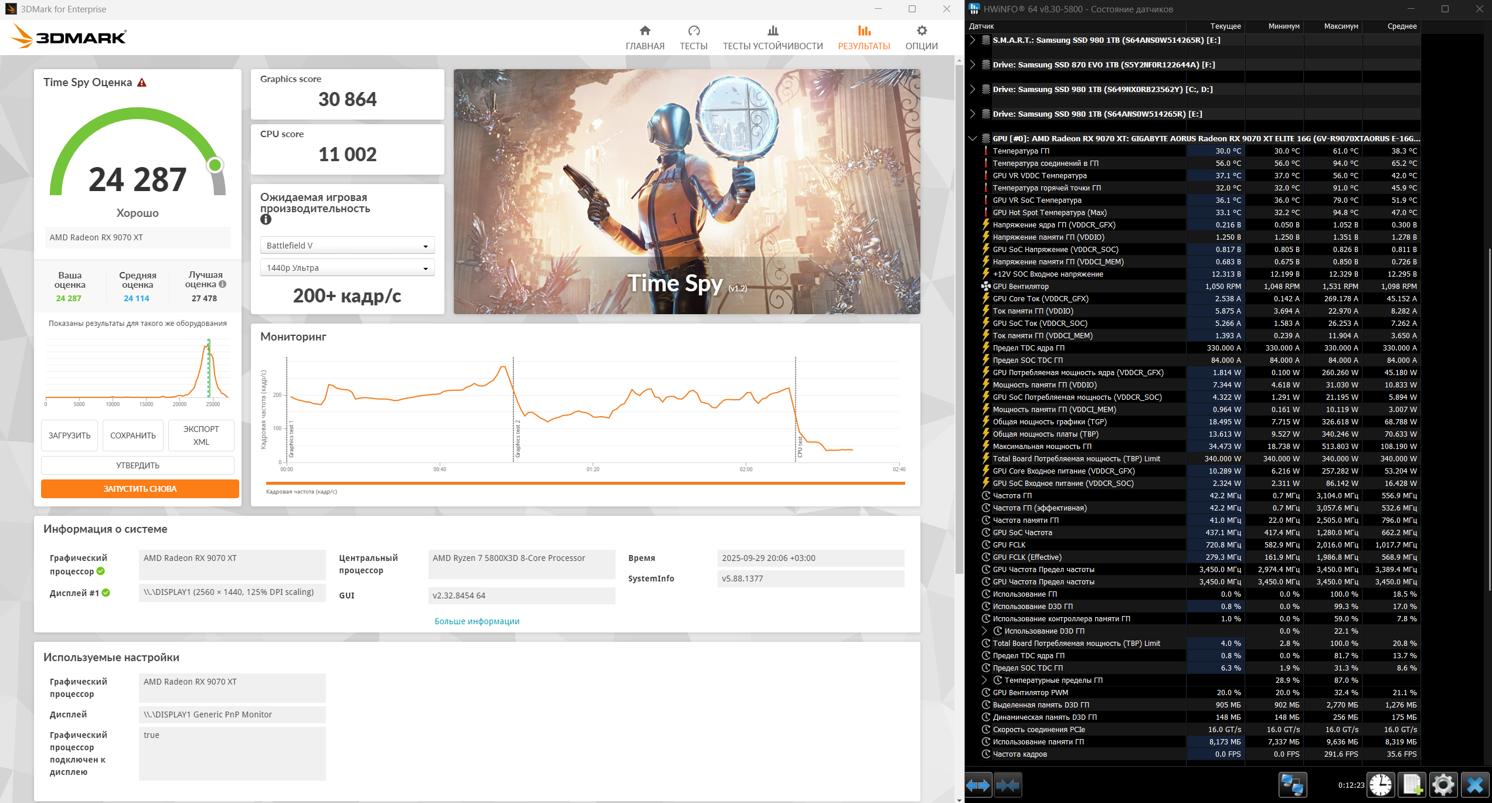Expand the Samsung SSD 870 EVO drive node
This screenshot has height=803, width=1492.
(973, 65)
